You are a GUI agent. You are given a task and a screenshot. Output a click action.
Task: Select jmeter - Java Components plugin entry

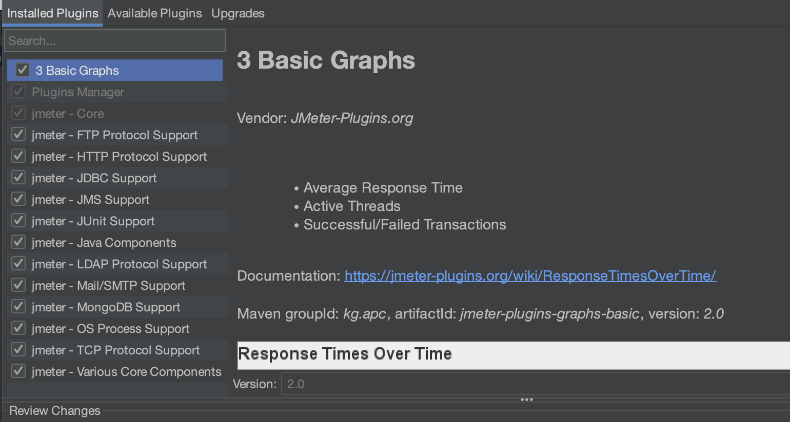[x=104, y=243]
